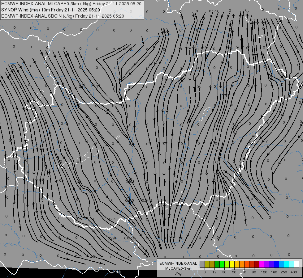Pick the white swatch ending the colorbar
Image resolution: width=303 pixels, height=278 pixels.
(x=296, y=264)
